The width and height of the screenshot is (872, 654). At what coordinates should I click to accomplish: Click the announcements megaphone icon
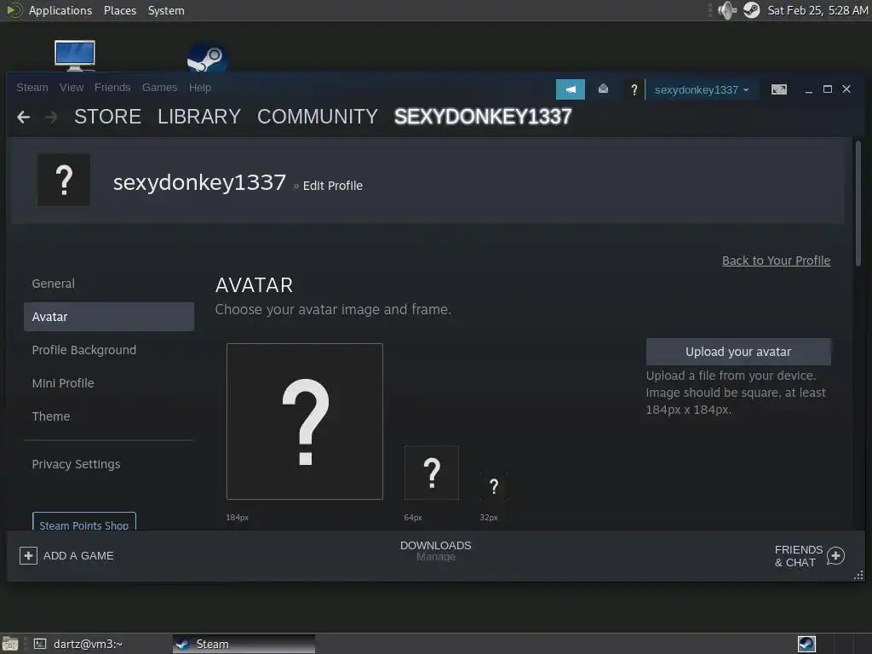pyautogui.click(x=570, y=89)
